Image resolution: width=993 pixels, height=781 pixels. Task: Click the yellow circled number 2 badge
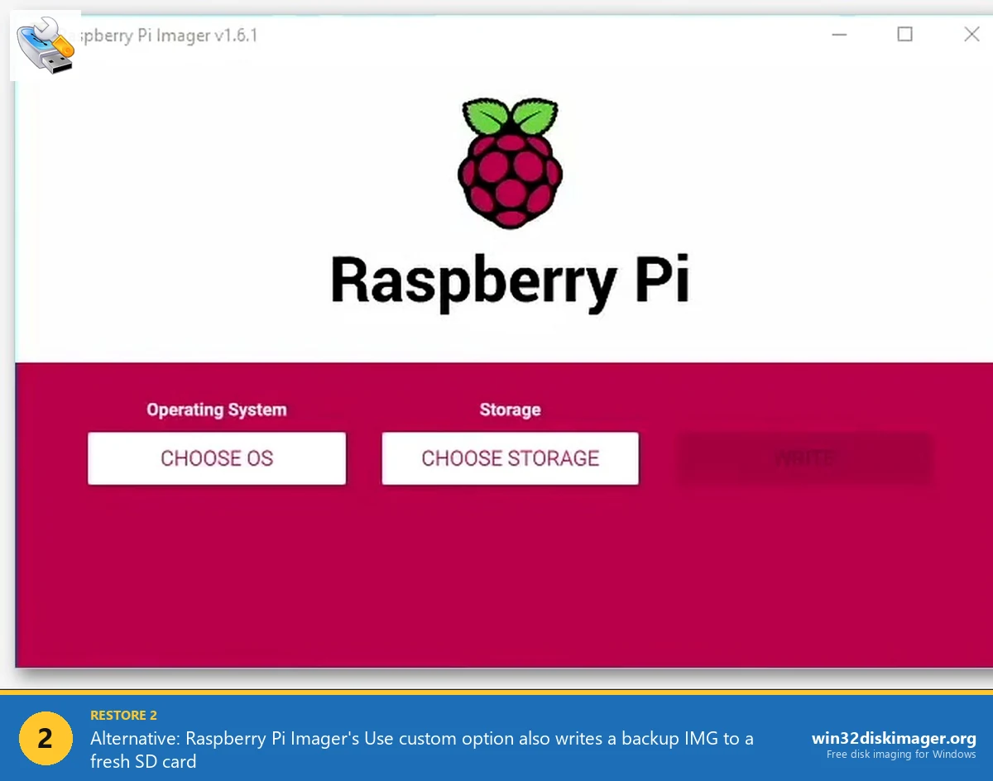click(46, 738)
